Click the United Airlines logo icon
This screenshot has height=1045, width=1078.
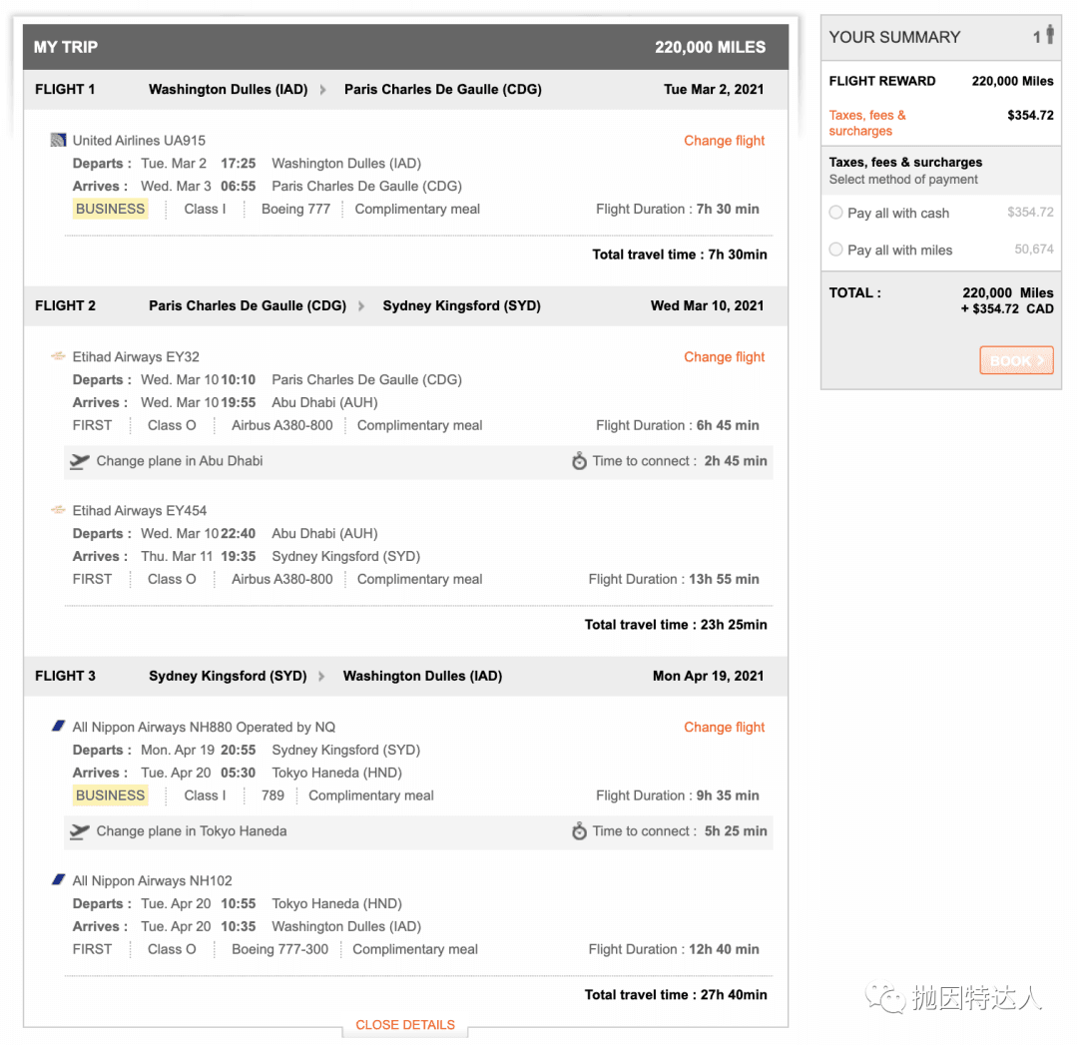point(58,141)
